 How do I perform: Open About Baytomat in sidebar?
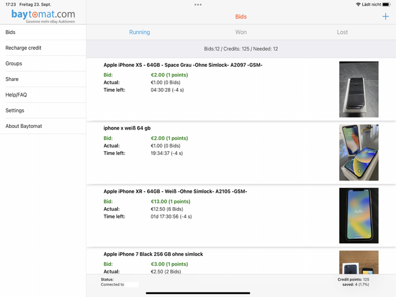point(43,126)
